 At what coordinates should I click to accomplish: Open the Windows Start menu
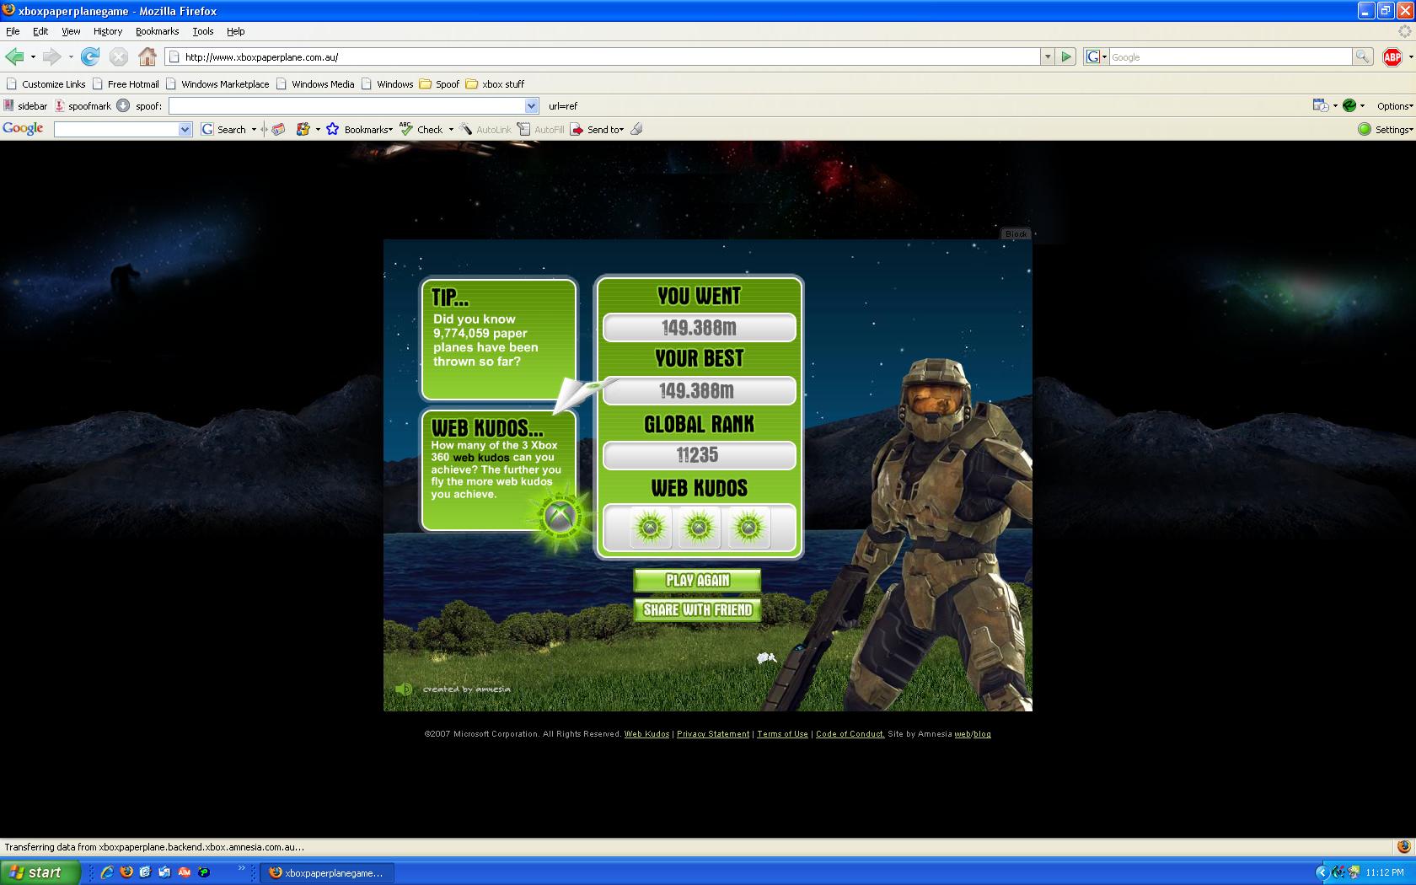click(x=40, y=872)
